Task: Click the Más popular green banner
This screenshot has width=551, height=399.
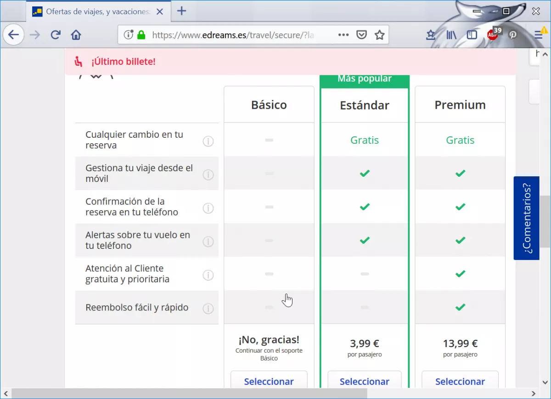Action: tap(365, 81)
